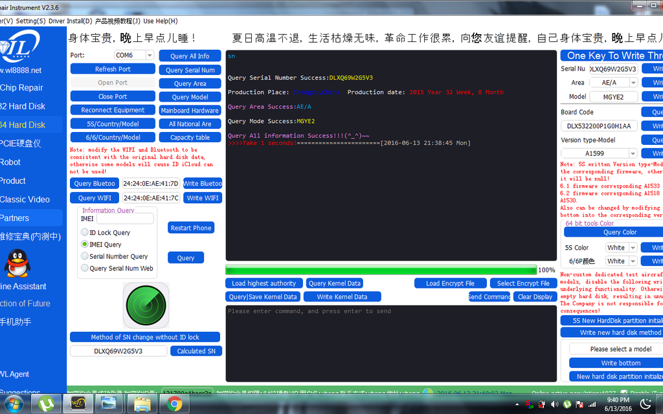The width and height of the screenshot is (663, 414).
Task: Open Chrome from the taskbar
Action: pyautogui.click(x=174, y=404)
